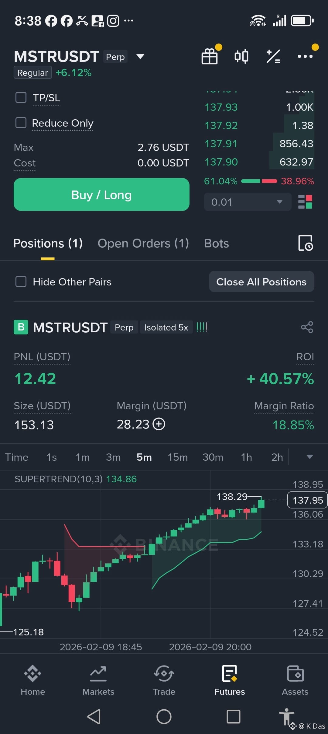Select the 30m chart interval
The height and width of the screenshot is (734, 328).
pyautogui.click(x=213, y=457)
